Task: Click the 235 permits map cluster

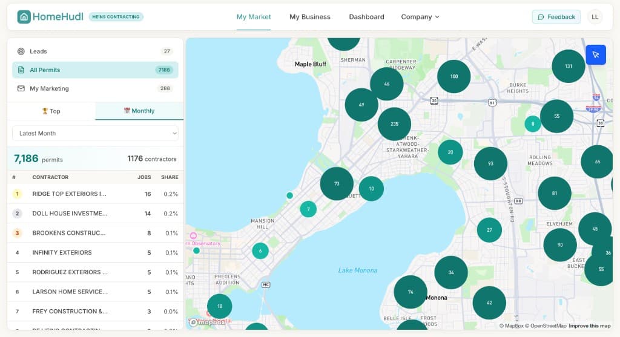Action: pos(394,124)
